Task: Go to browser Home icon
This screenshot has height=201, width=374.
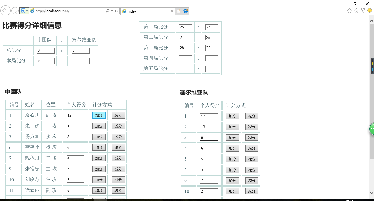Action: click(x=350, y=10)
